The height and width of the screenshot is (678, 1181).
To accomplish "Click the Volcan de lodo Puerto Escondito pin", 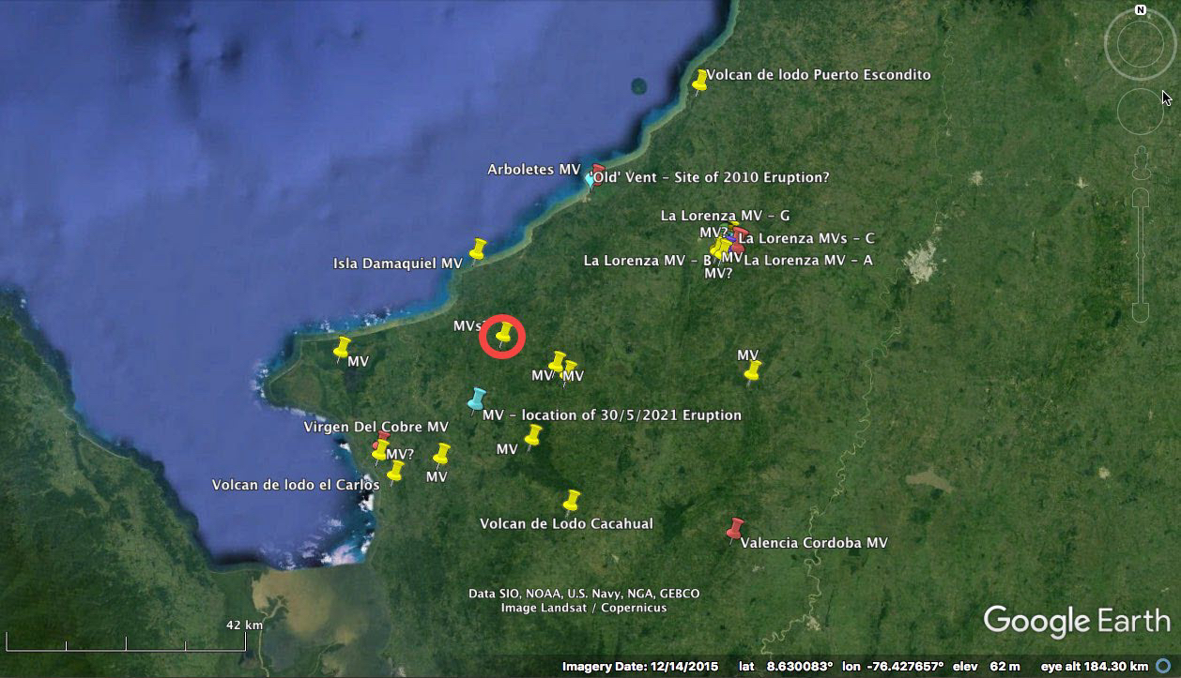I will pyautogui.click(x=699, y=81).
